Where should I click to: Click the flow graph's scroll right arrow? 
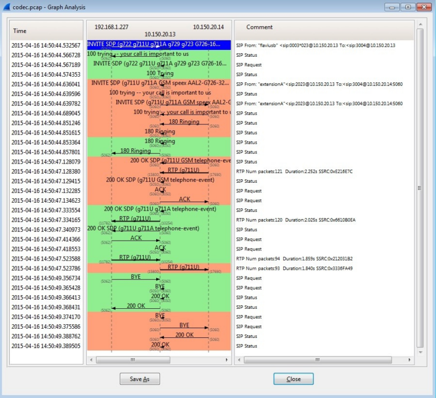[227, 359]
